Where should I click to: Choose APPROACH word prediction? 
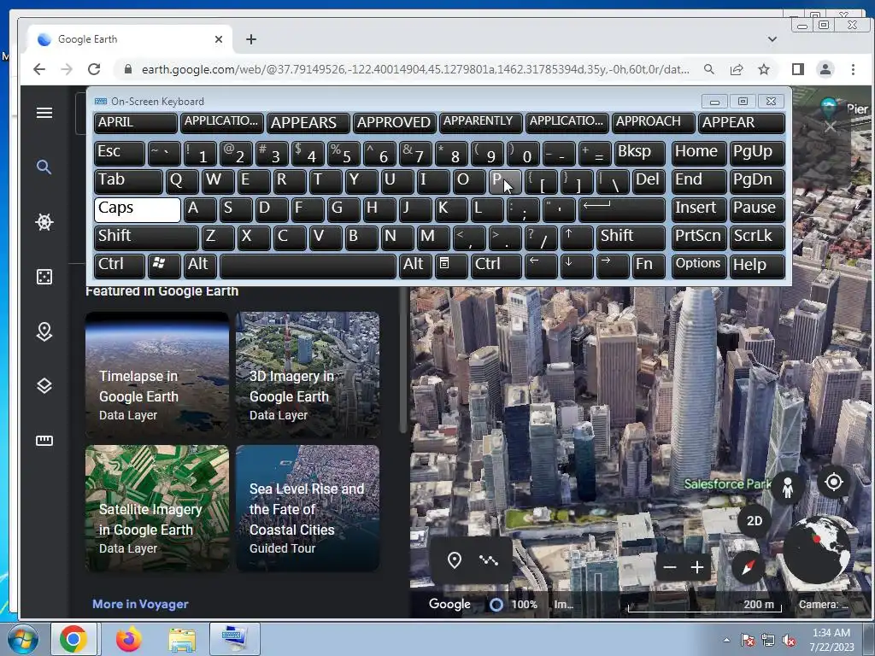point(653,123)
